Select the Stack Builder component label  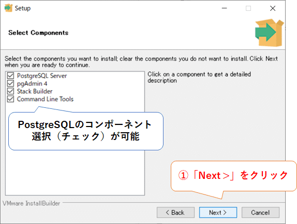35,91
